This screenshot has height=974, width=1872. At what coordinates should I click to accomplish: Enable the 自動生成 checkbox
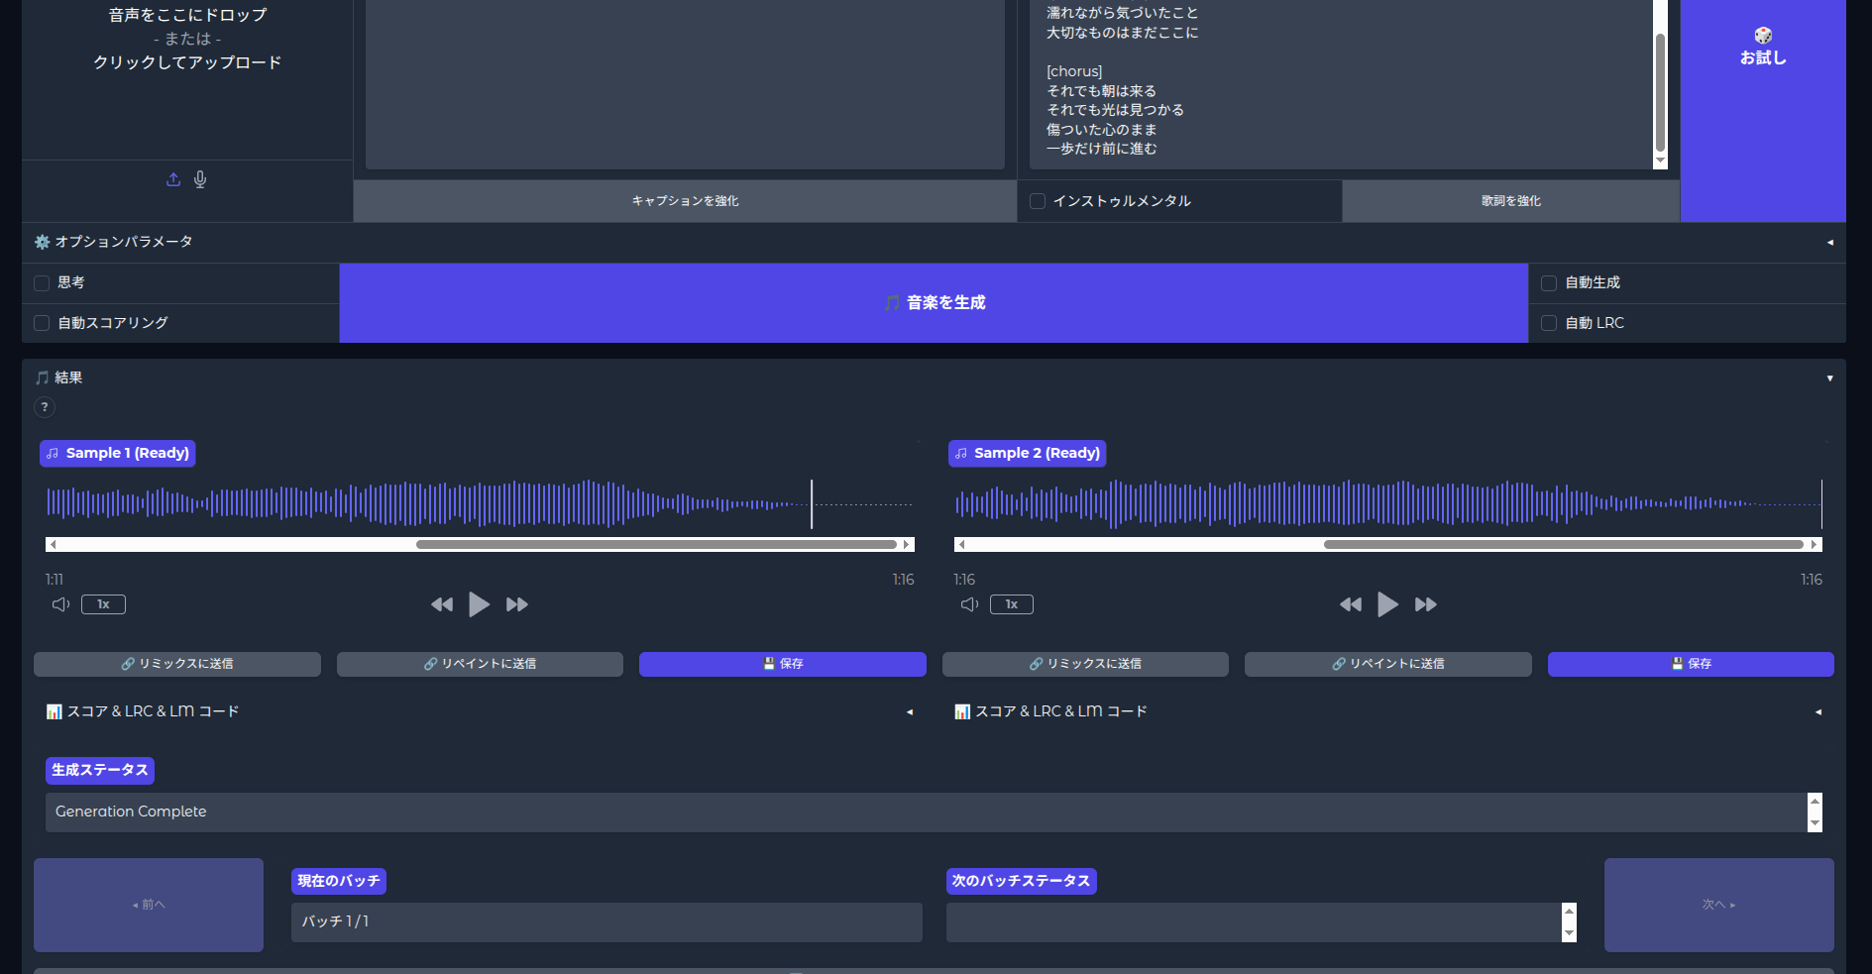pyautogui.click(x=1549, y=283)
